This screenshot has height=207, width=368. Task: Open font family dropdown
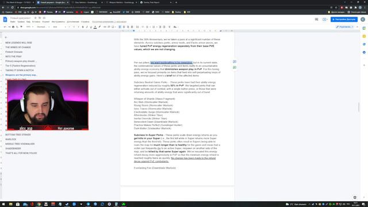click(x=59, y=27)
